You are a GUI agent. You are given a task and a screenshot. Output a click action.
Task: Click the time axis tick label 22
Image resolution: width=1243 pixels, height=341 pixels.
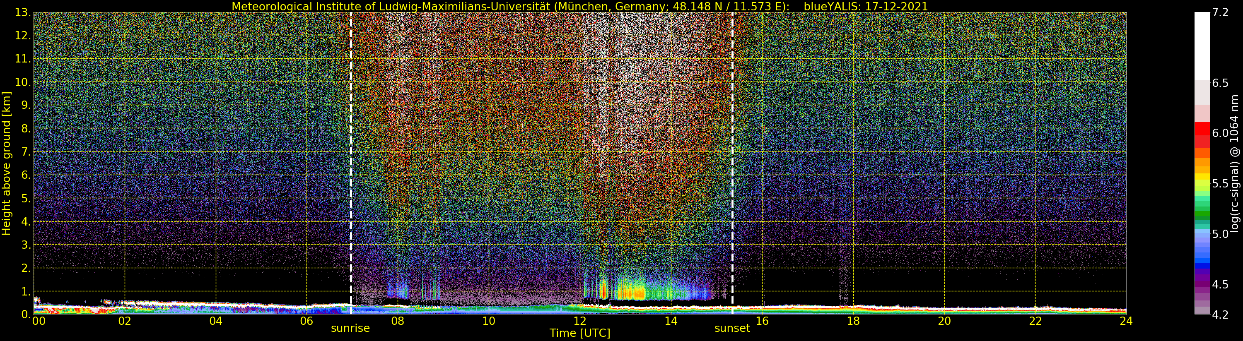[x=1035, y=321]
